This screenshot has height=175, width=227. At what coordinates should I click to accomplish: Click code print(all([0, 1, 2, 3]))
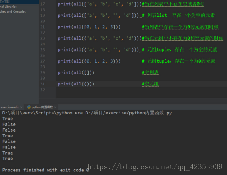point(89,27)
